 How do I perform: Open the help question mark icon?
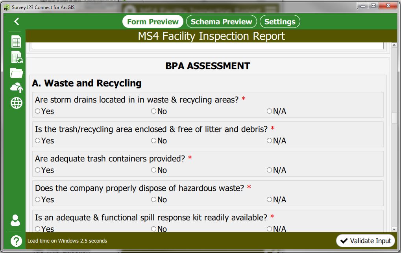click(16, 241)
